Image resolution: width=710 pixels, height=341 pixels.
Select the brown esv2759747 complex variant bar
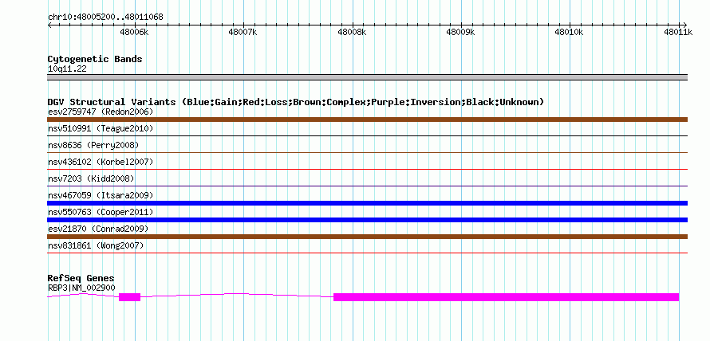coord(367,120)
